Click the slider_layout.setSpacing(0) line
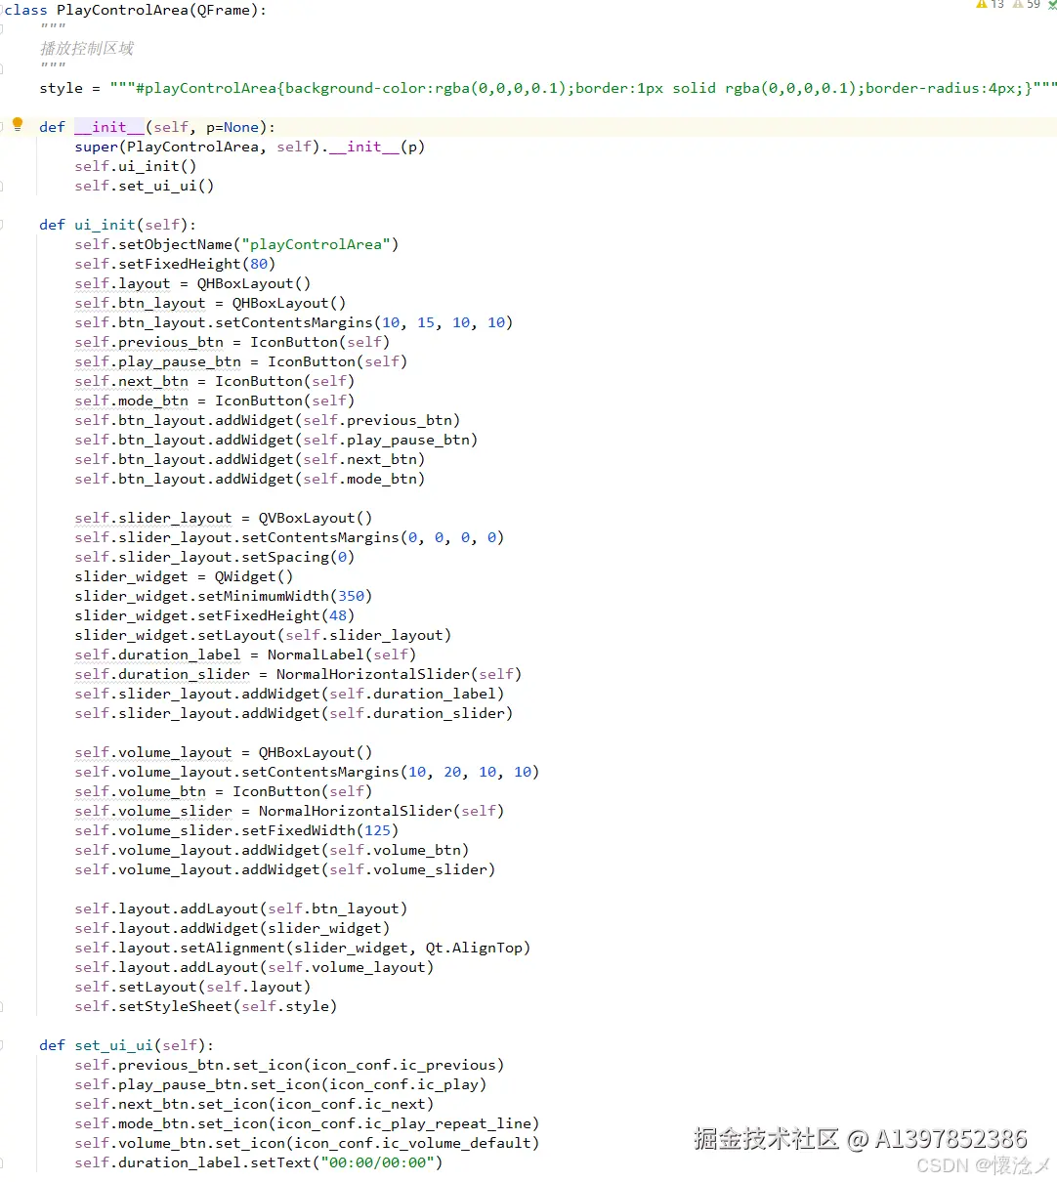The height and width of the screenshot is (1182, 1057). tap(215, 557)
